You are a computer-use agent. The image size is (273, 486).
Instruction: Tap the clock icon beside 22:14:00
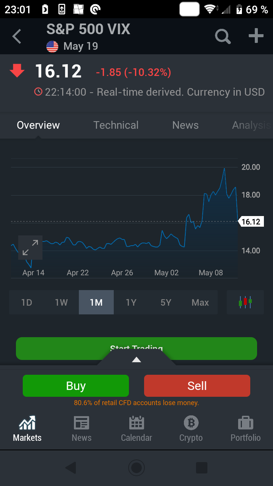pyautogui.click(x=38, y=92)
